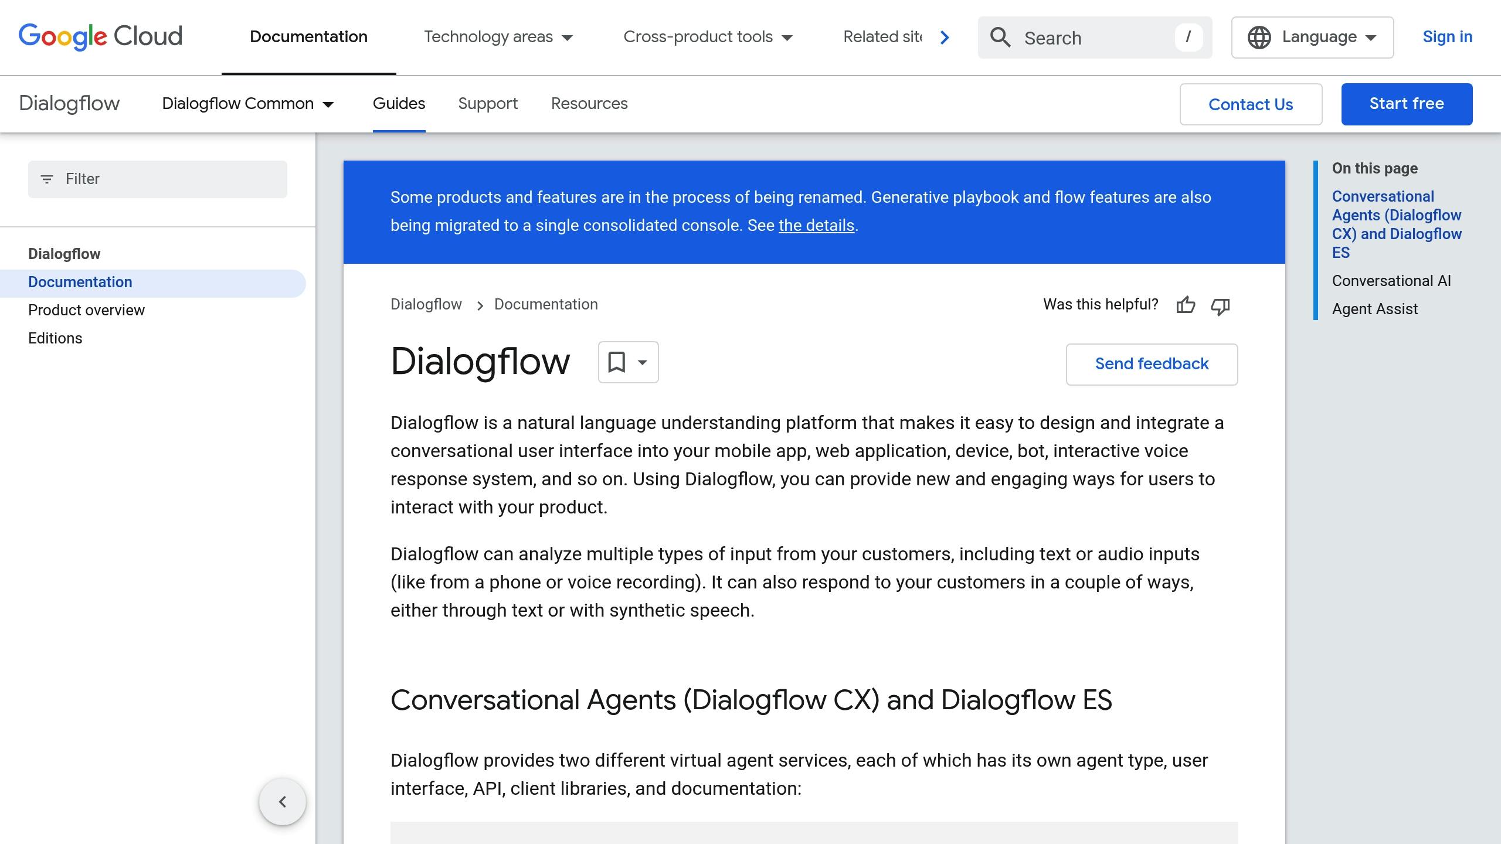This screenshot has width=1501, height=844.
Task: Jump to Conversational AI in page outline
Action: point(1391,281)
